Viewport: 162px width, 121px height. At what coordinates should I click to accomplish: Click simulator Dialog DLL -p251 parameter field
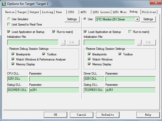click(x=54, y=90)
